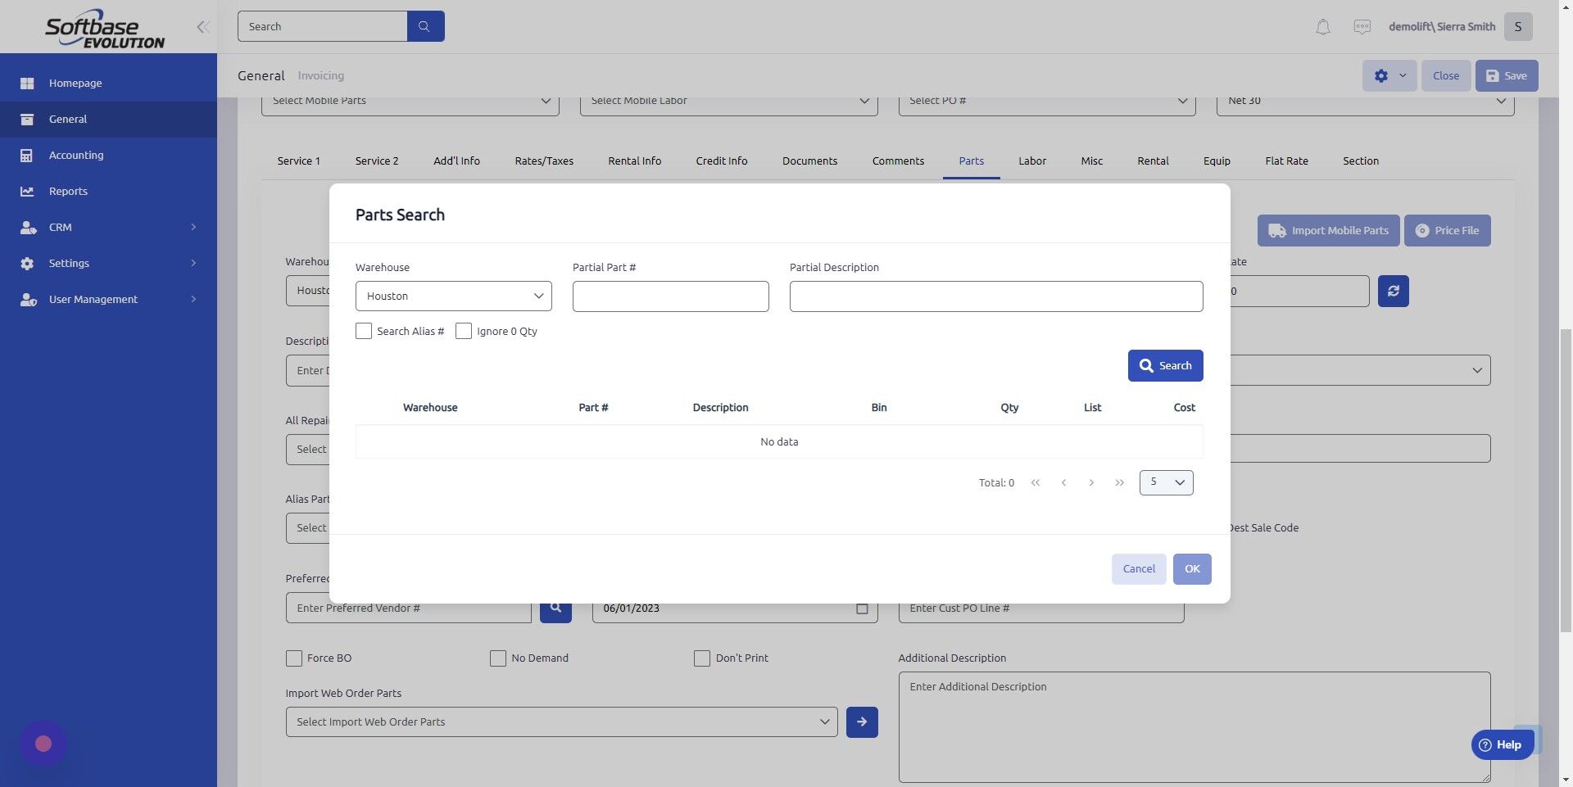Select the Reports item in the sidebar
The width and height of the screenshot is (1573, 787).
(67, 191)
